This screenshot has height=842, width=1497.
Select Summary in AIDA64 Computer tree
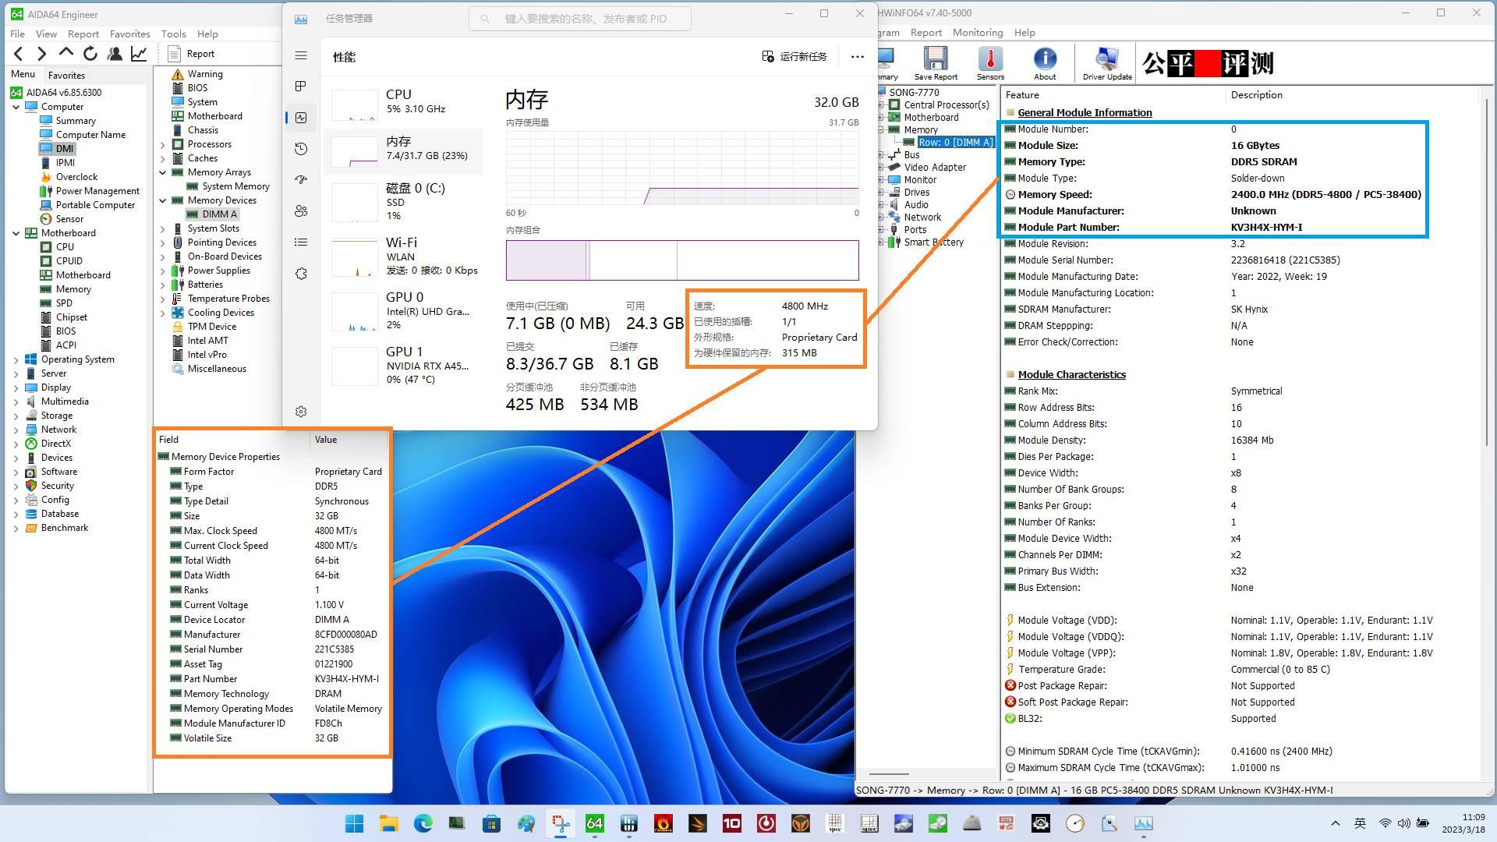point(76,121)
